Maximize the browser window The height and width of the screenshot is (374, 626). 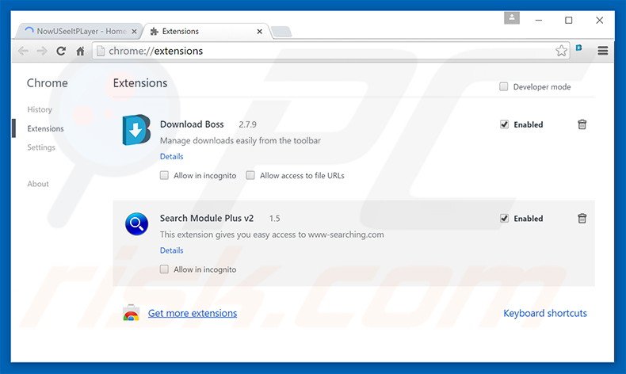(568, 20)
